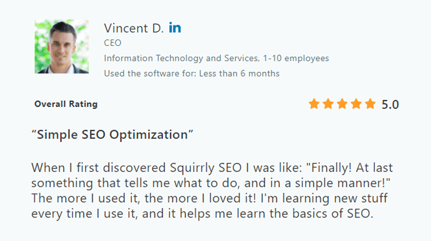Screen dimensions: 431x241
Task: Click Vincent D.'s profile photo
Action: tap(61, 46)
